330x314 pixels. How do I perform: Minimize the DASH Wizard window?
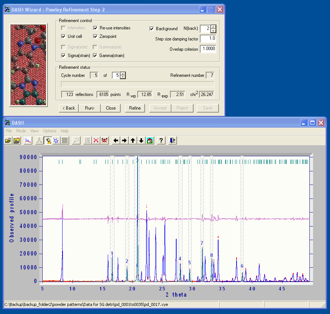pyautogui.click(x=203, y=10)
